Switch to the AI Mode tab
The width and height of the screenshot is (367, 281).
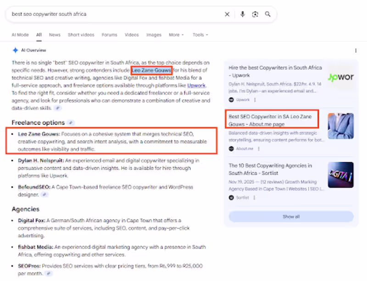tap(20, 35)
